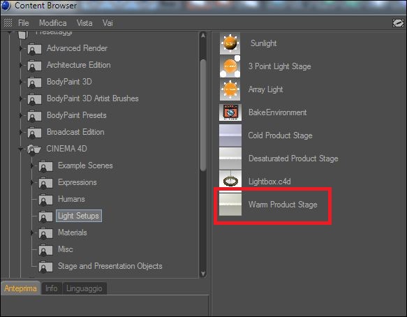Click the Content Browser app icon in the title bar
The image size is (407, 317).
click(6, 6)
